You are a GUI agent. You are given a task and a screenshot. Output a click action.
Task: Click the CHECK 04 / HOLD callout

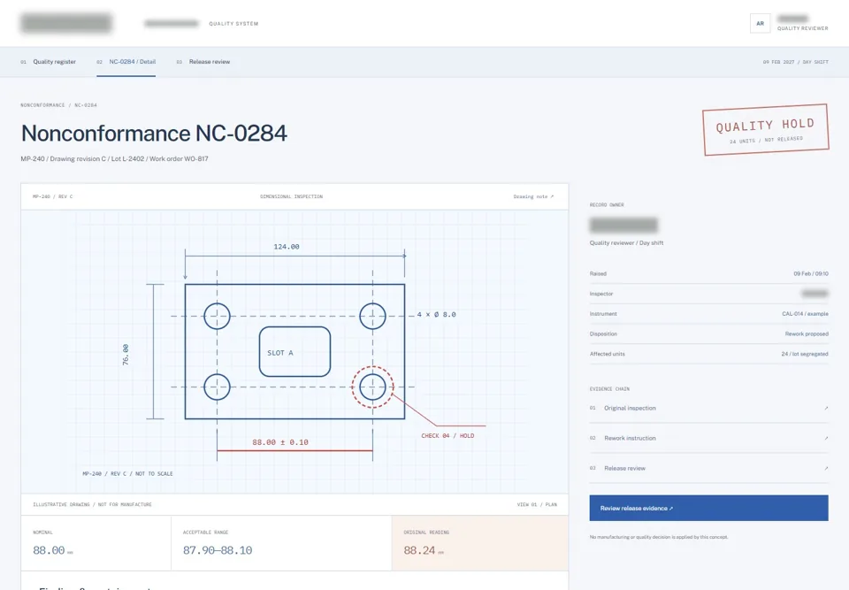point(447,435)
